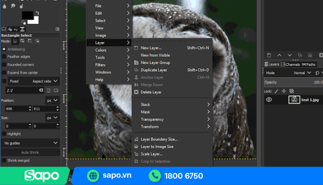Toggle the Antialiasing checkbox
Viewport: 323px width, 185px height.
4,49
